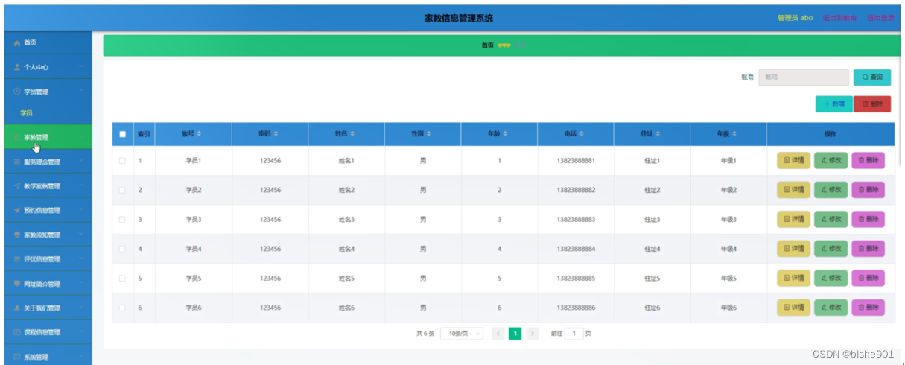Click the 首页 home icon in sidebar
905x365 pixels.
(x=17, y=43)
